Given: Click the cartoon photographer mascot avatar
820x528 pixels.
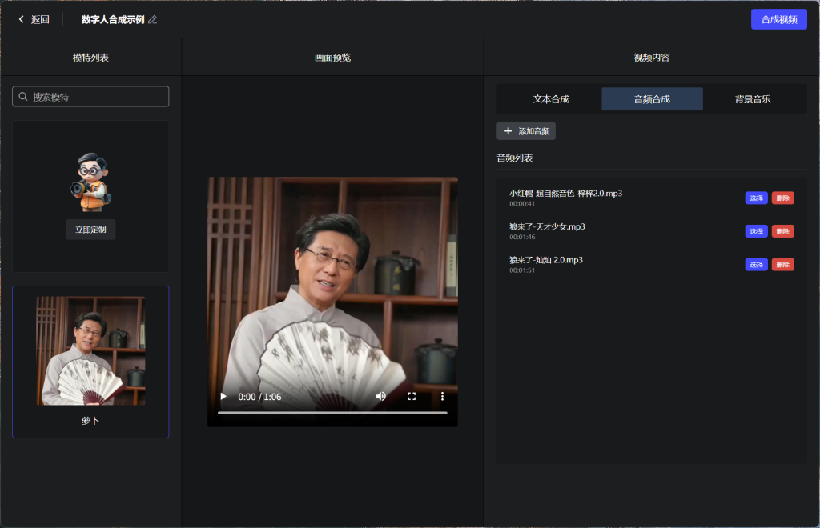Looking at the screenshot, I should 90,182.
